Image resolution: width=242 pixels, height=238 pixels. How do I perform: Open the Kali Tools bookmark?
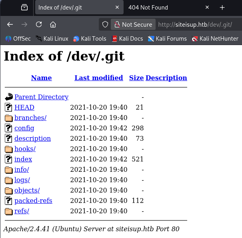(89, 39)
